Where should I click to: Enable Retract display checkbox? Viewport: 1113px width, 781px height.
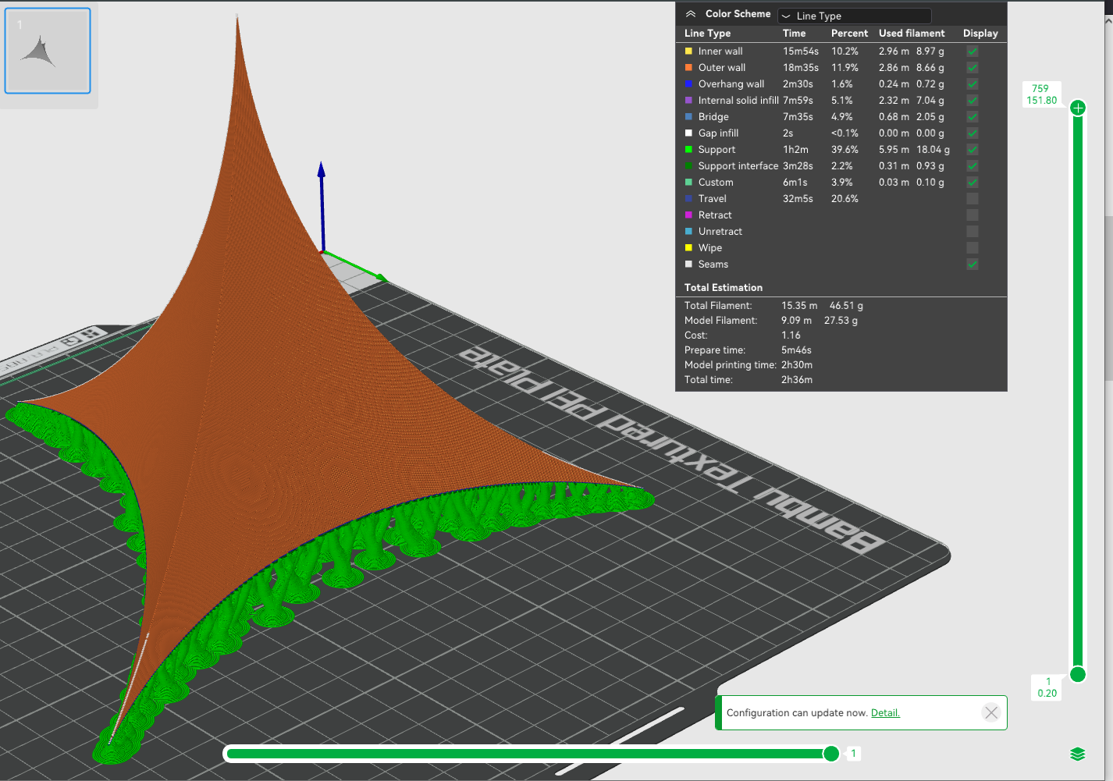pos(973,215)
